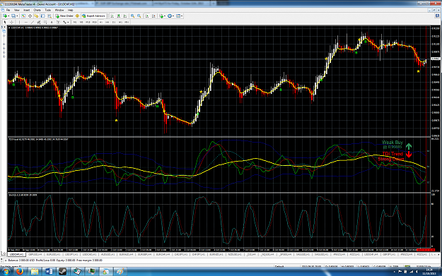The width and height of the screenshot is (442, 276).
Task: Switch timeframe to M5
Action: pos(81,22)
